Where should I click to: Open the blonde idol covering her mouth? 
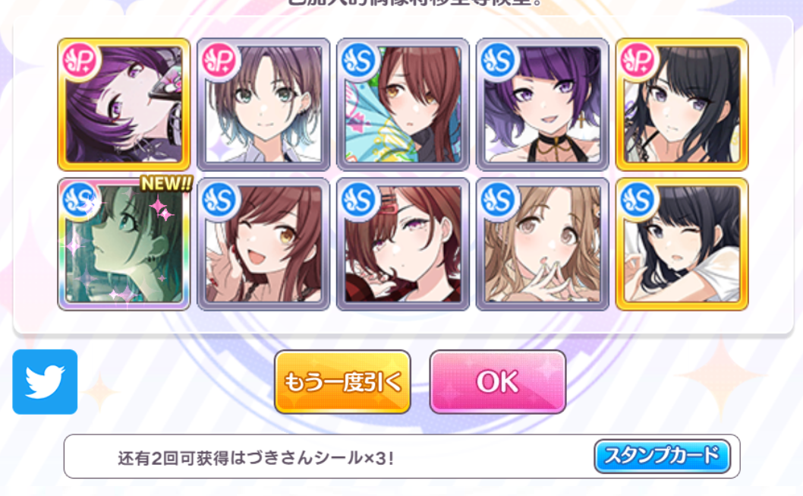tap(543, 244)
